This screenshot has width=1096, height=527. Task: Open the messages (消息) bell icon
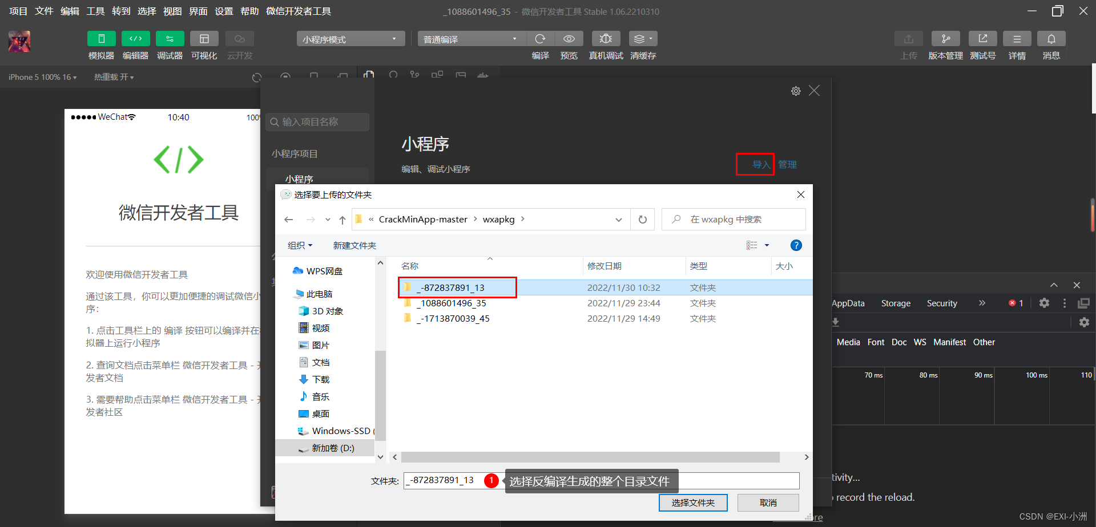click(1051, 39)
